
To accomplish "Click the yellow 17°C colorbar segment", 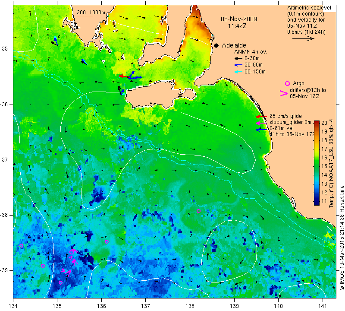I will tap(317, 149).
